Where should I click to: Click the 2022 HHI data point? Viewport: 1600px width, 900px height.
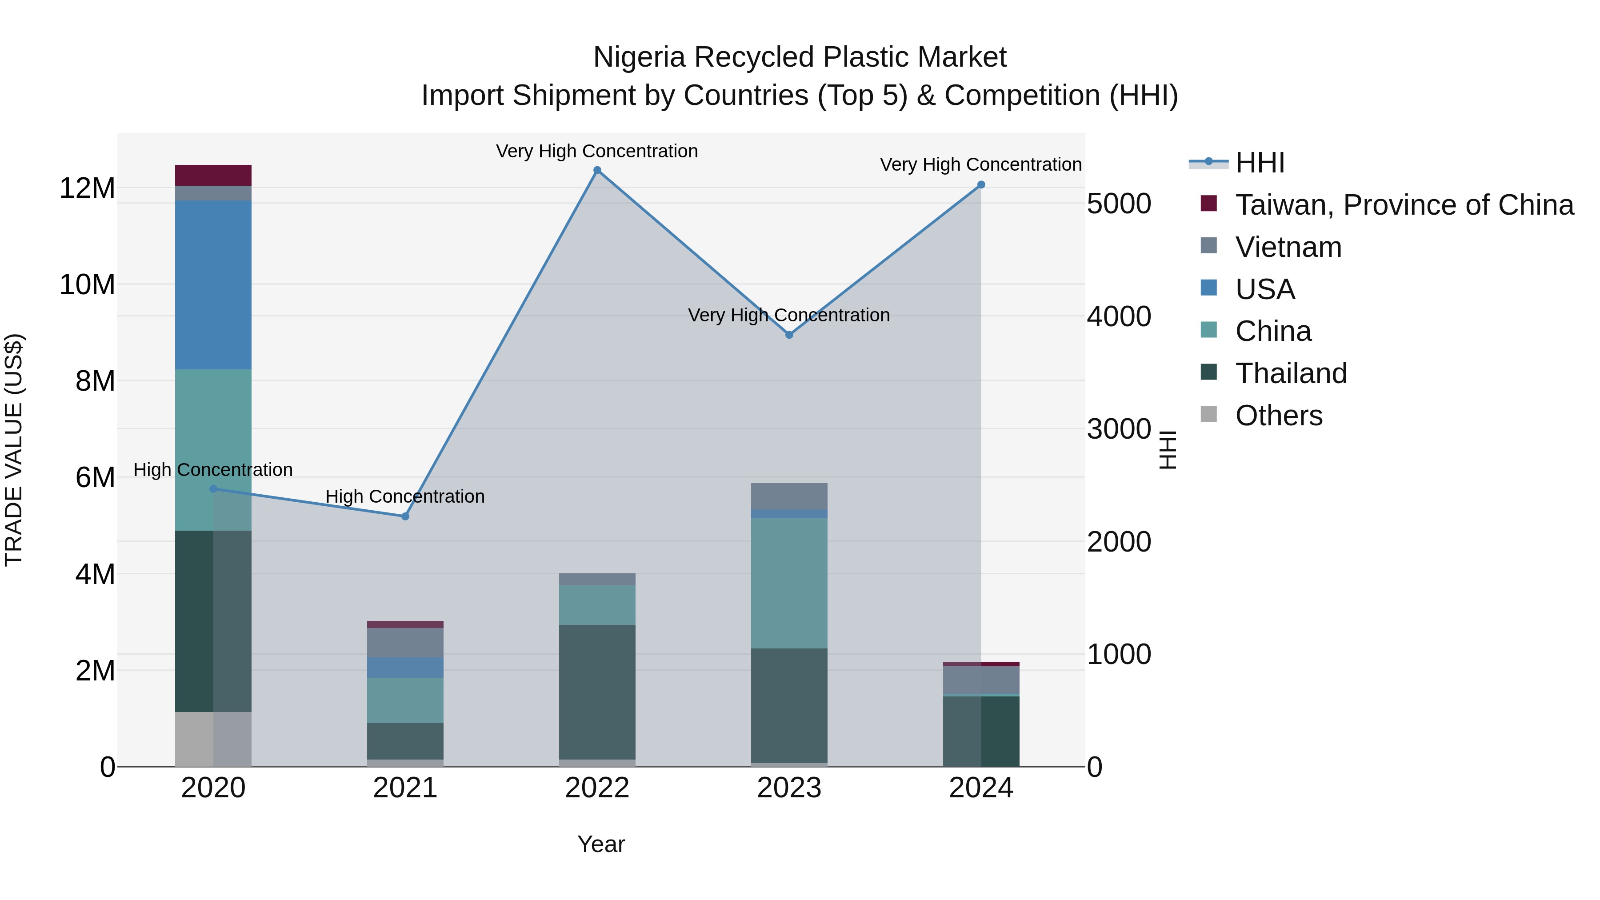[x=597, y=170]
